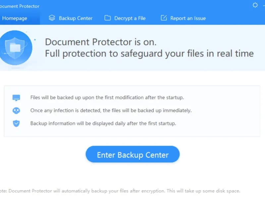Click the infection detected backup description line
This screenshot has width=265, height=198.
pyautogui.click(x=111, y=111)
